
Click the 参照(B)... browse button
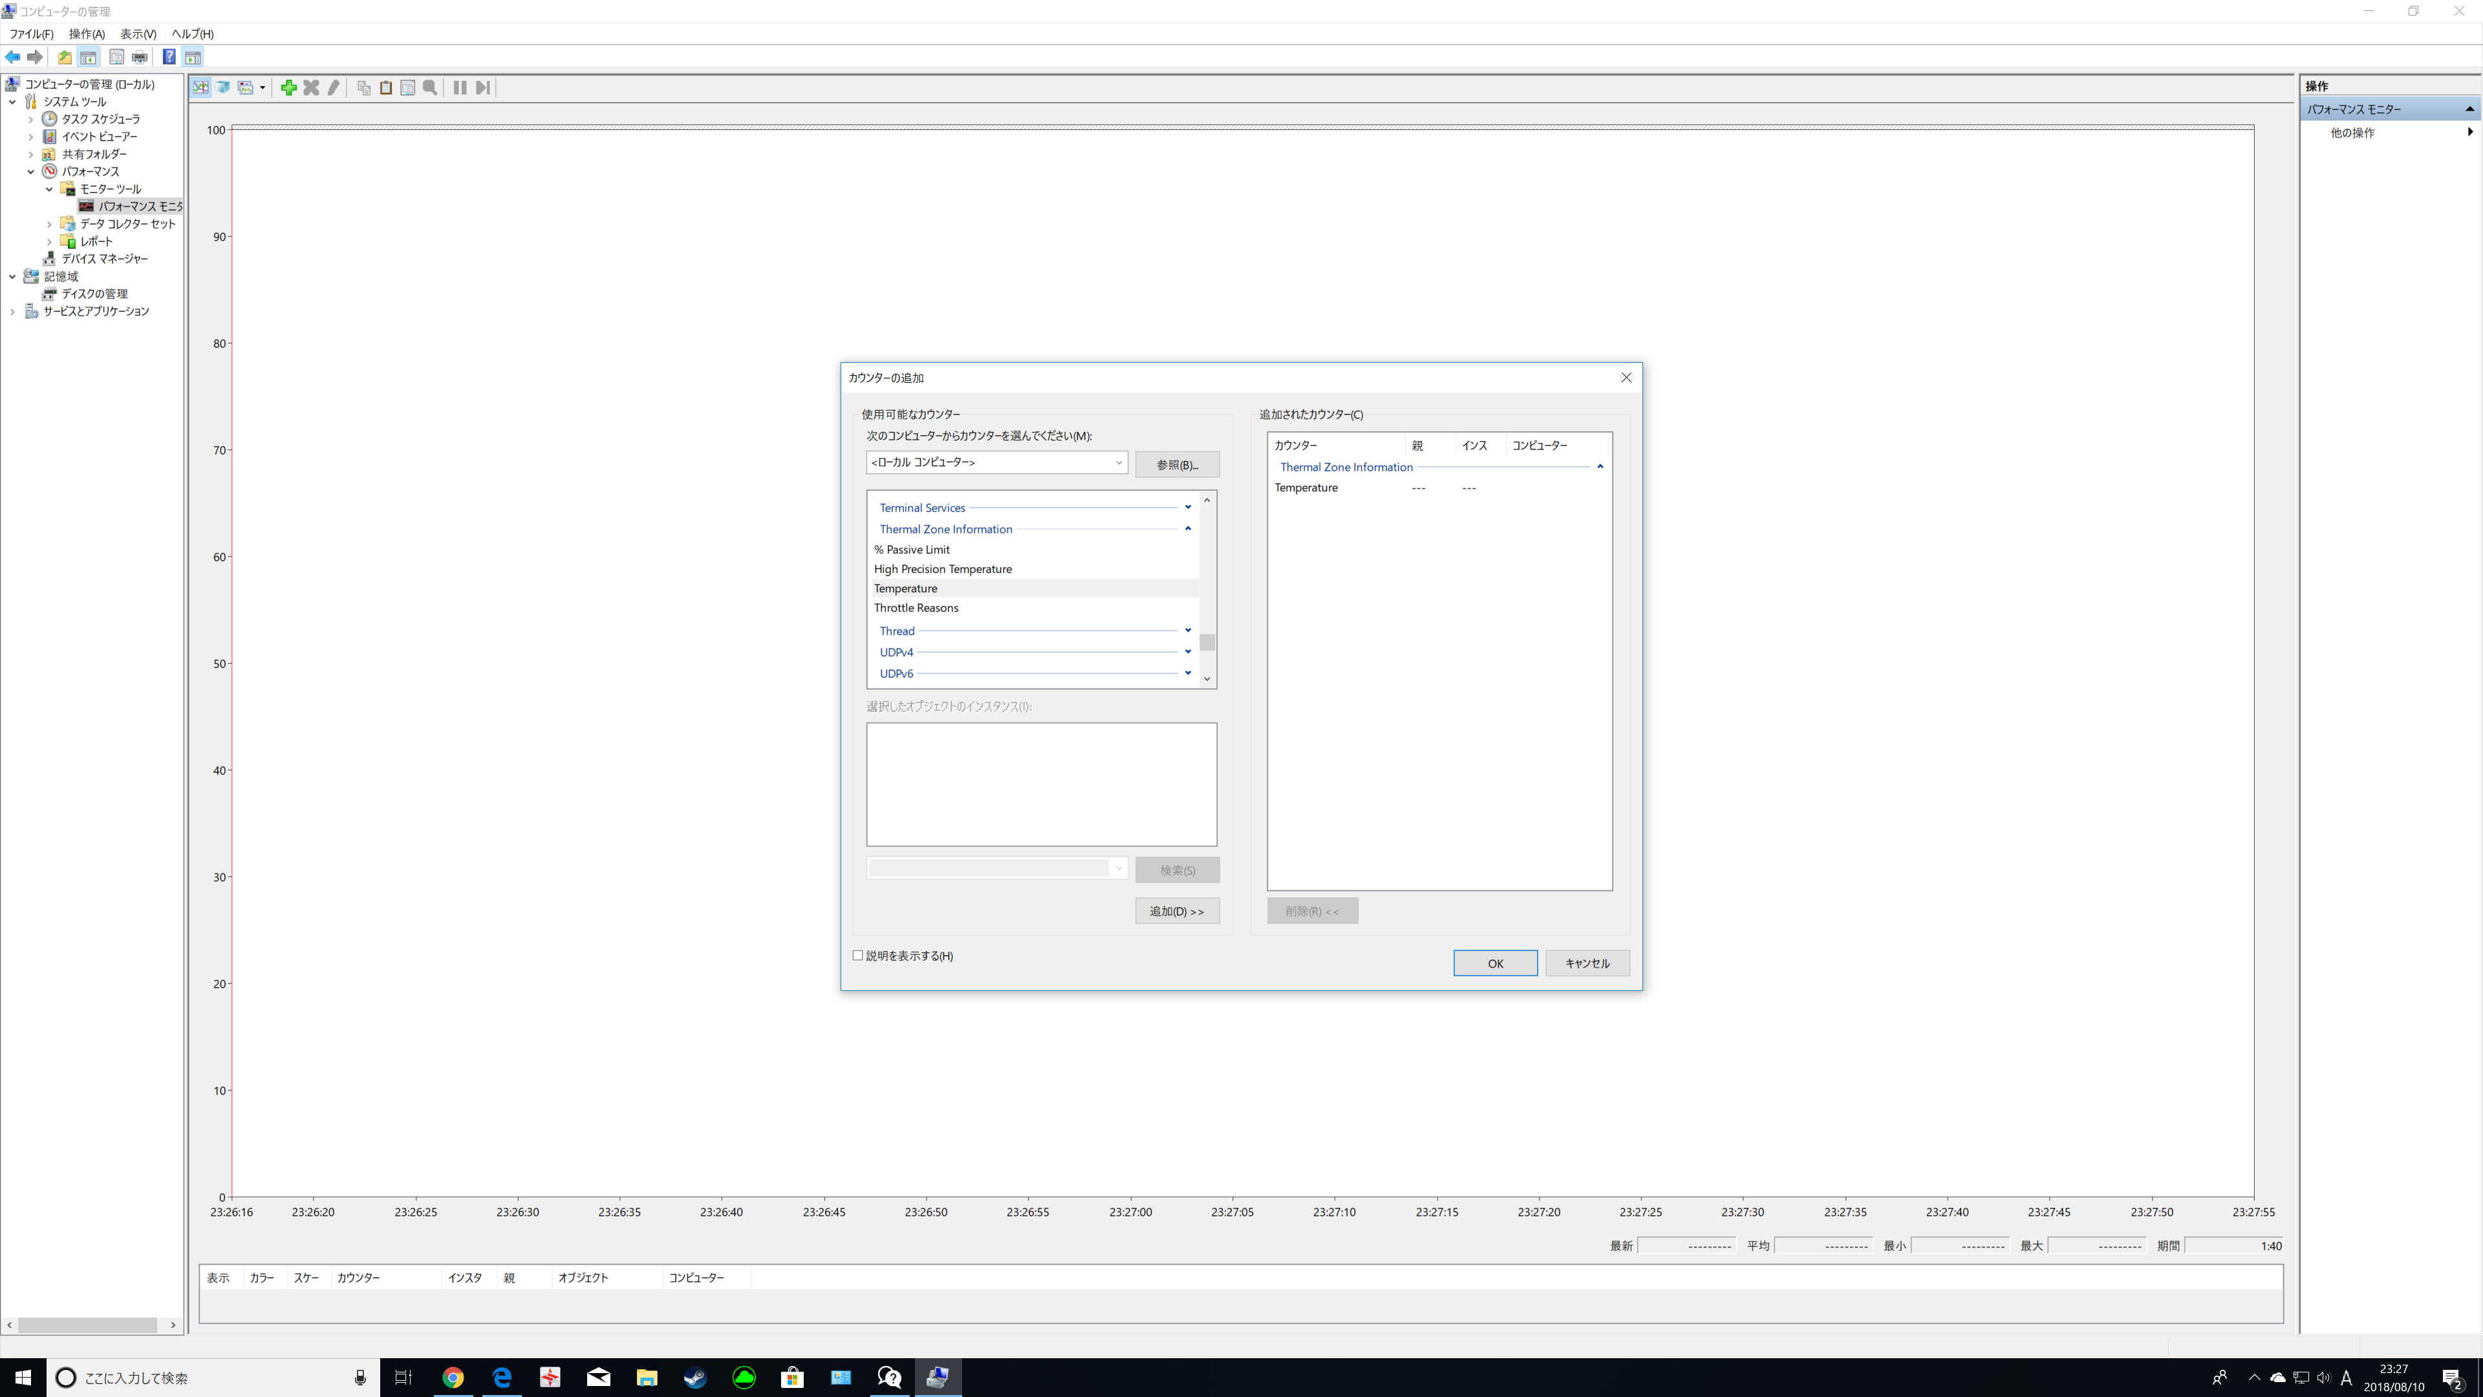[x=1177, y=465]
